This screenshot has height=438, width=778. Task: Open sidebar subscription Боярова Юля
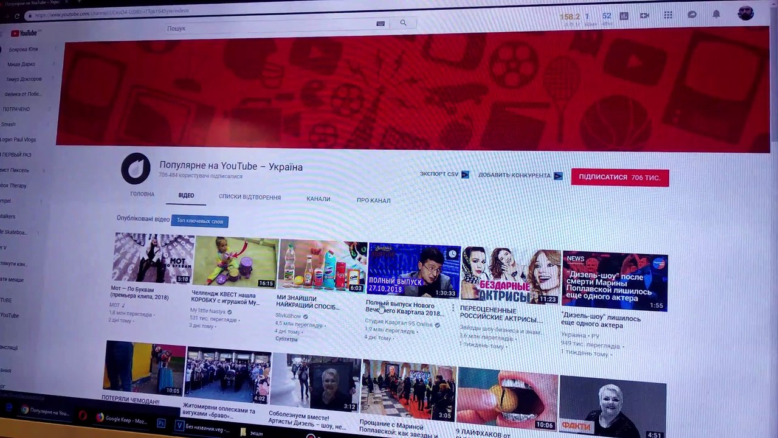pos(23,49)
